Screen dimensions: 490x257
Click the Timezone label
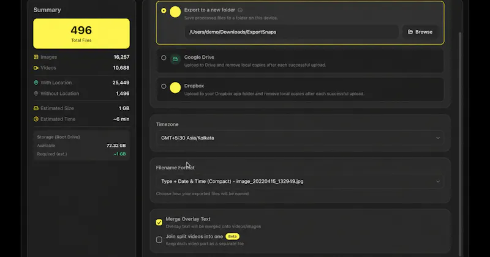click(x=167, y=124)
